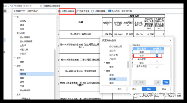Click 取消 to cancel the dialog
187x103 pixels.
164,89
